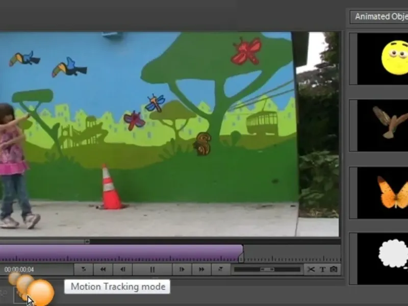Click the shuttle slider handle
Viewport: 408px width, 306px height.
[x=267, y=270]
